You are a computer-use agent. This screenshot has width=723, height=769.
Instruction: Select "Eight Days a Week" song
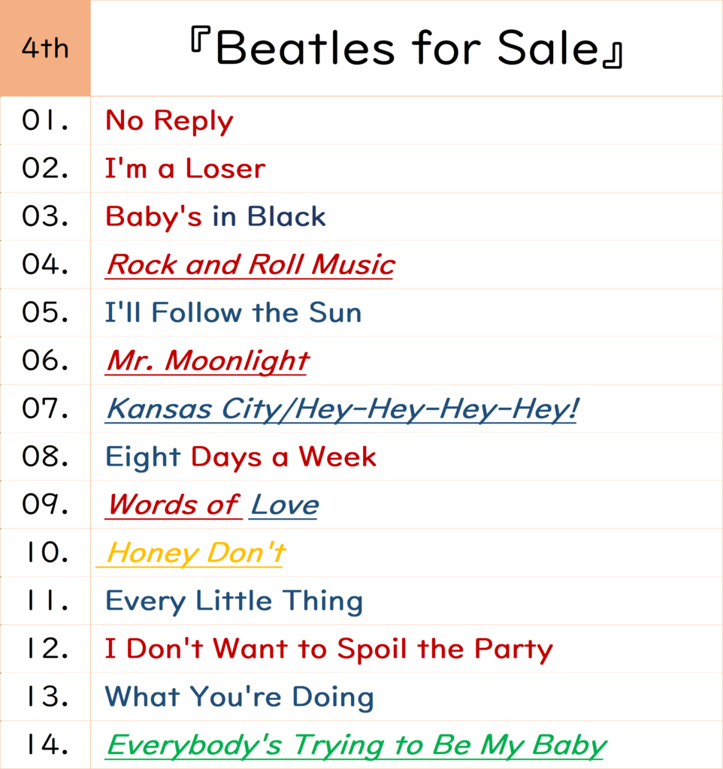tap(240, 457)
